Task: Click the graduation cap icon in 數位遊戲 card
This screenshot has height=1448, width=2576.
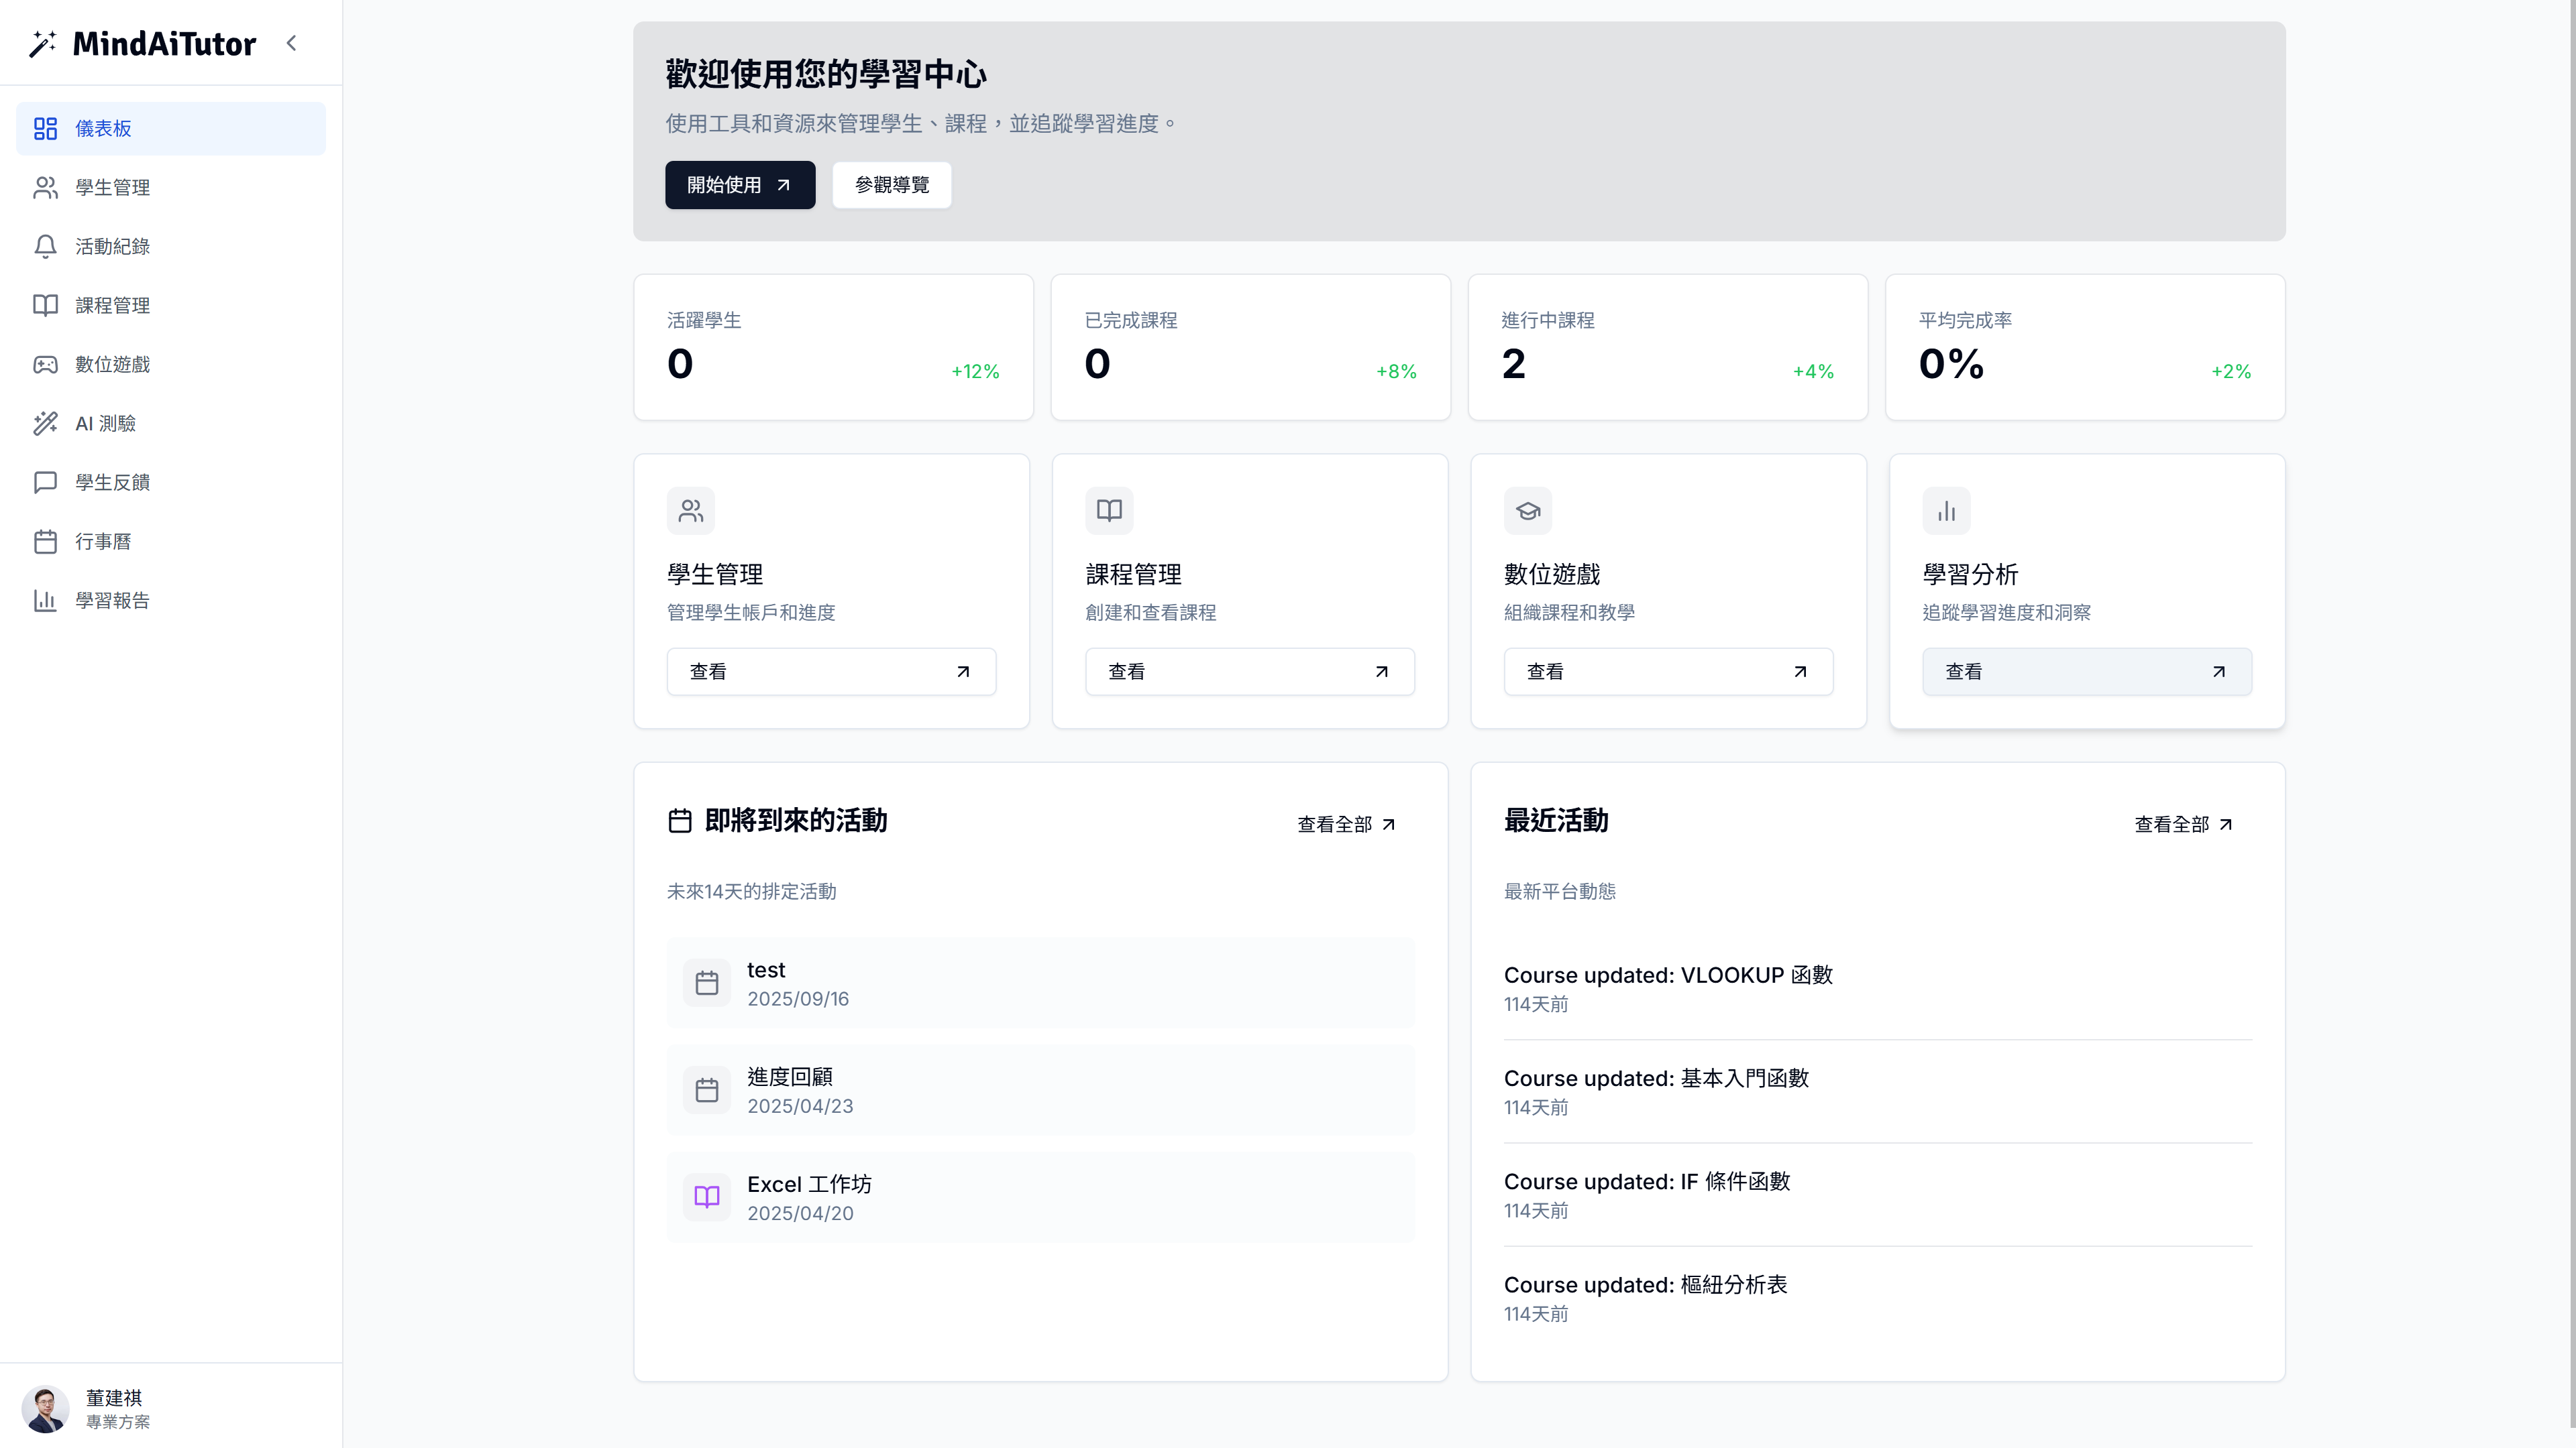Action: tap(1527, 511)
